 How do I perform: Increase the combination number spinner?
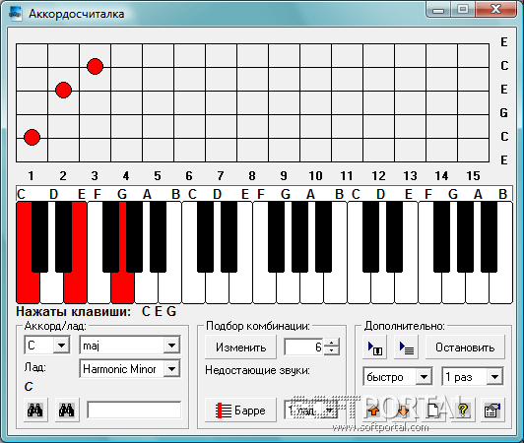331,343
